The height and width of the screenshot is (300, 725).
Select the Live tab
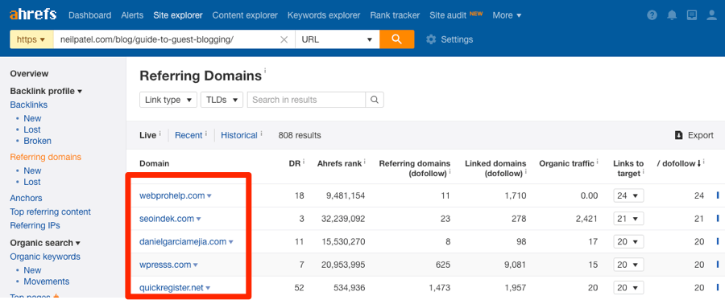click(148, 135)
